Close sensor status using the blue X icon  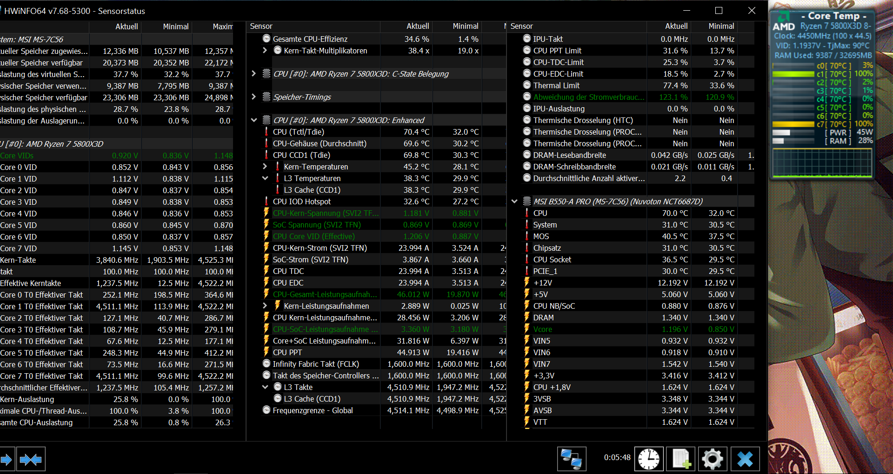tap(745, 459)
